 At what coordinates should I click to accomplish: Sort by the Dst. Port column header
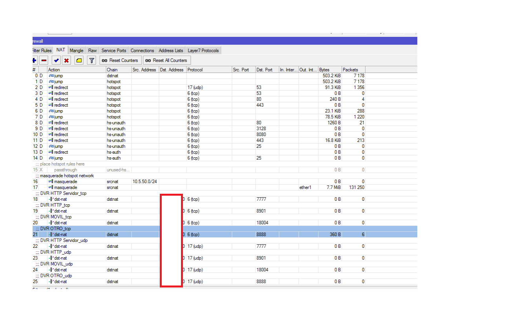pos(267,70)
